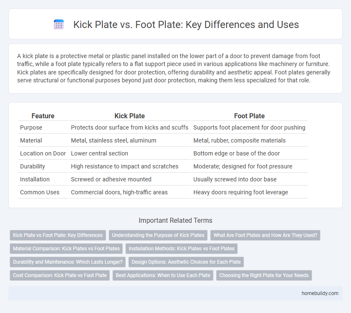Click the page title heading text
The image size is (351, 313).
tap(186, 25)
